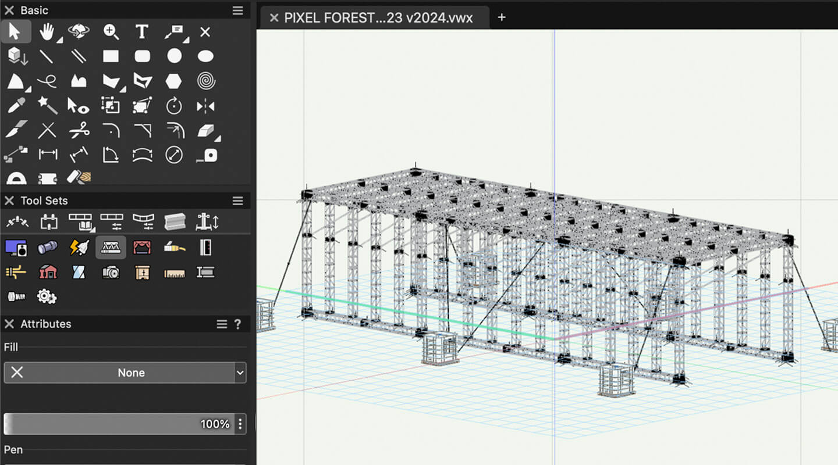Open opacity options three-dot button
The height and width of the screenshot is (465, 838).
[240, 424]
